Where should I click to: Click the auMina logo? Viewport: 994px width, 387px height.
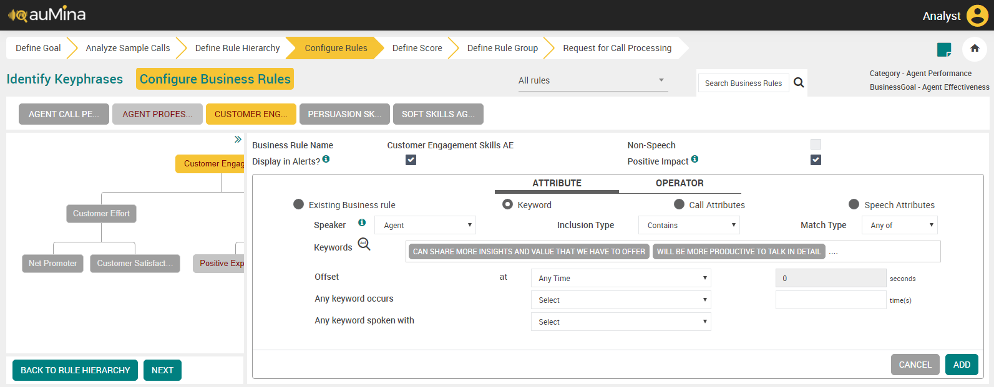point(47,14)
